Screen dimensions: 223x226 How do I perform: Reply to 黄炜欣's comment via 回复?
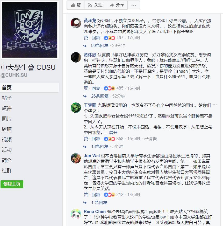click(96, 88)
